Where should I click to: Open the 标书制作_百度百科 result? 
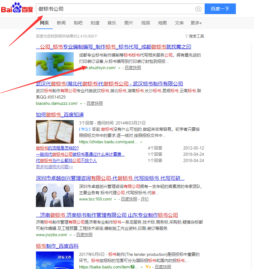click(x=57, y=246)
